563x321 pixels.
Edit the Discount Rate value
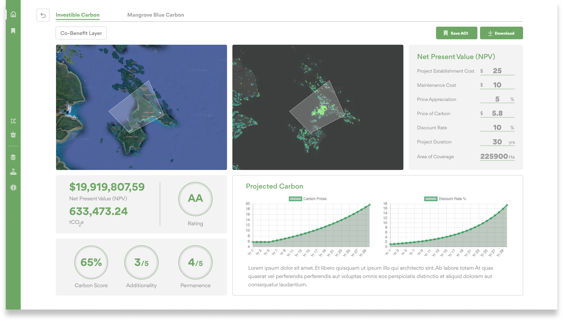coord(497,128)
